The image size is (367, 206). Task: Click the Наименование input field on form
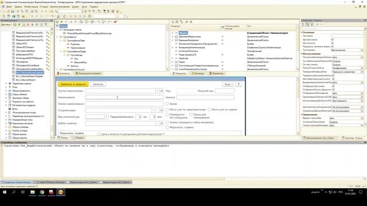pos(124,97)
